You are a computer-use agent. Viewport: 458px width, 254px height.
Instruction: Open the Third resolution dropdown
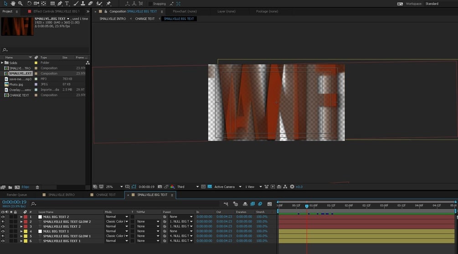coord(188,187)
